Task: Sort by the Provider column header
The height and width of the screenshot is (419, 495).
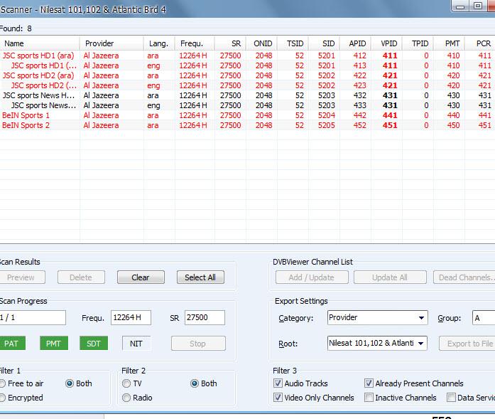Action: click(x=111, y=43)
